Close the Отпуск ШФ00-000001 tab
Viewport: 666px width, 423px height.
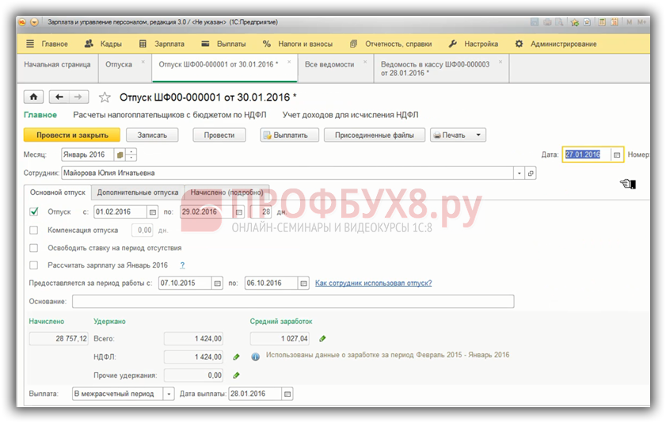pos(289,62)
